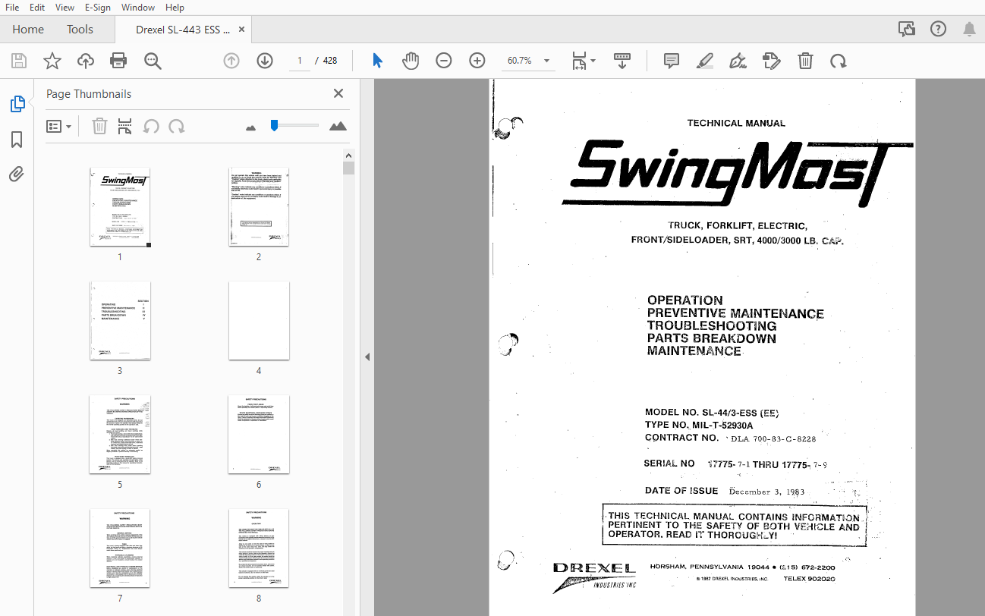The height and width of the screenshot is (616, 985).
Task: Rotate thumbnails counterclockwise
Action: point(151,126)
